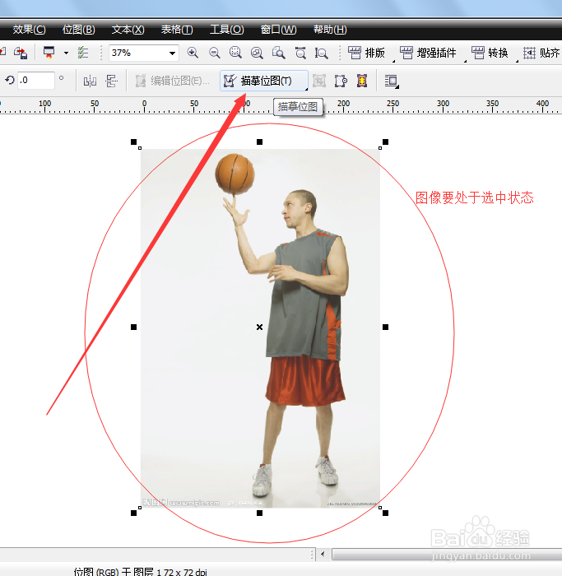Screen dimensions: 562x576
Task: Click the rotation angle icon
Action: click(x=10, y=80)
